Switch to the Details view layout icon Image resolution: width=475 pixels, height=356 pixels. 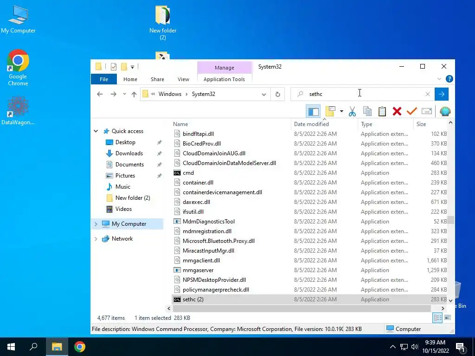click(x=437, y=318)
